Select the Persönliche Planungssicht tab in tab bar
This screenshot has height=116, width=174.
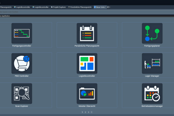tap(81, 7)
